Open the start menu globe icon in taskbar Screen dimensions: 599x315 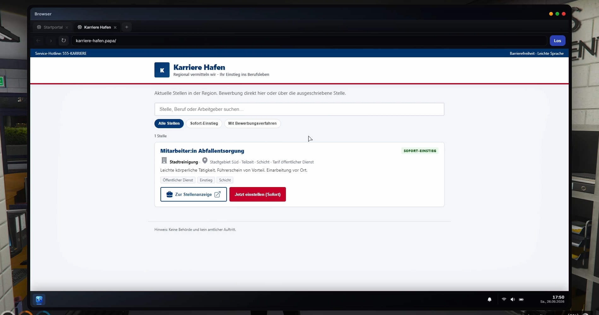39,300
